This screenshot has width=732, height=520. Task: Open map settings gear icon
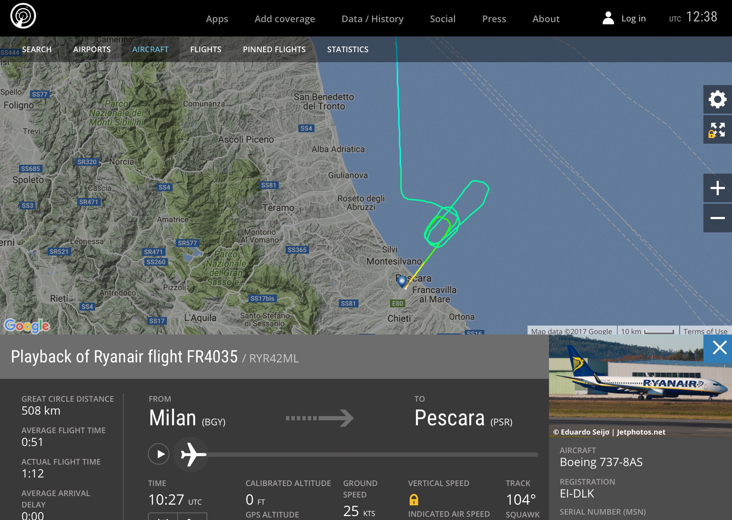(717, 99)
